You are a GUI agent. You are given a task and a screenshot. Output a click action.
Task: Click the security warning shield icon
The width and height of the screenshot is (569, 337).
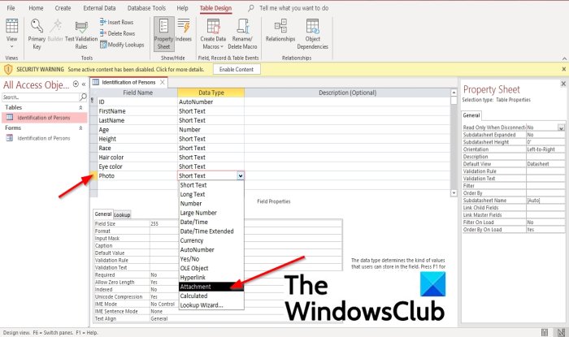pos(8,69)
